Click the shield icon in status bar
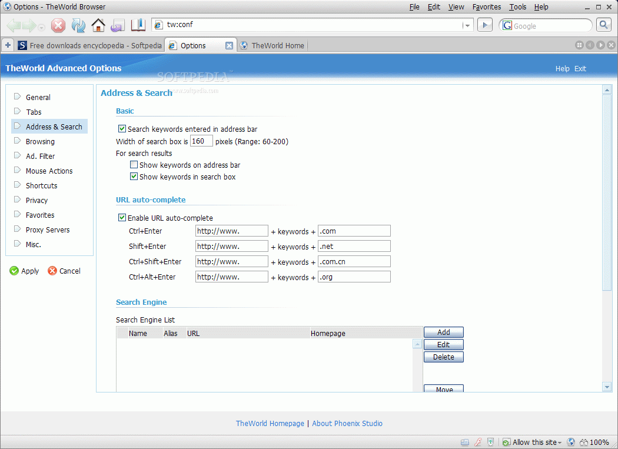This screenshot has height=449, width=618. 491,443
